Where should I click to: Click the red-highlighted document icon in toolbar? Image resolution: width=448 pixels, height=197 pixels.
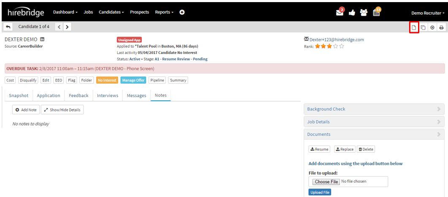pyautogui.click(x=414, y=27)
